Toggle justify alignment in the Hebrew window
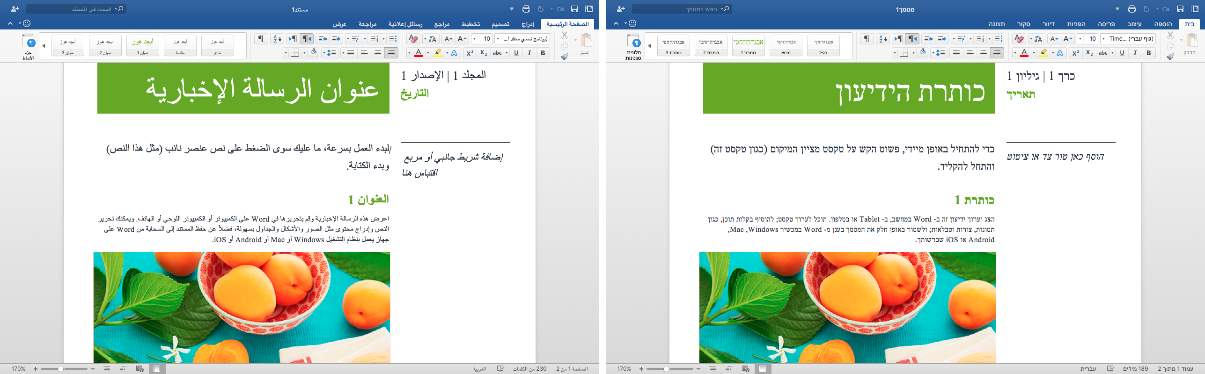 [x=956, y=53]
